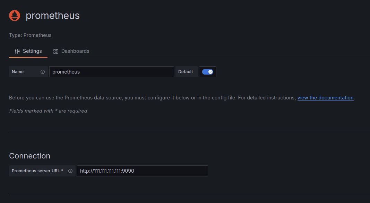Click the Default label text

point(186,72)
